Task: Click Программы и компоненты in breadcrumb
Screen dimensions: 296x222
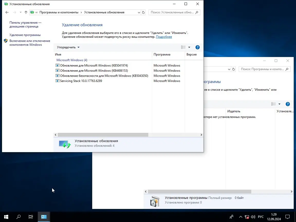Action: click(x=59, y=12)
